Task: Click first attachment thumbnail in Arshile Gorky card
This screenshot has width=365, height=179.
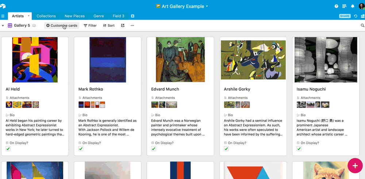Action: pyautogui.click(x=229, y=104)
